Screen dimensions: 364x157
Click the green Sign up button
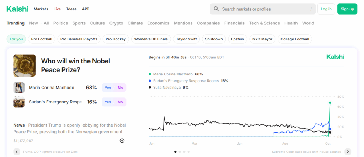(347, 9)
